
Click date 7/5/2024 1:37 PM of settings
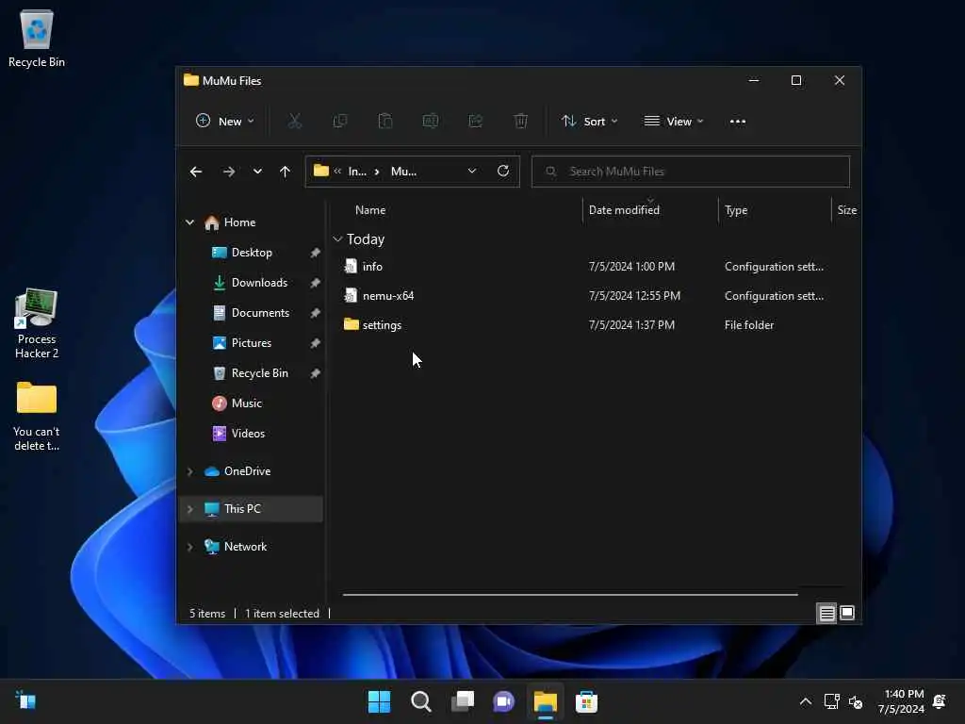point(631,325)
